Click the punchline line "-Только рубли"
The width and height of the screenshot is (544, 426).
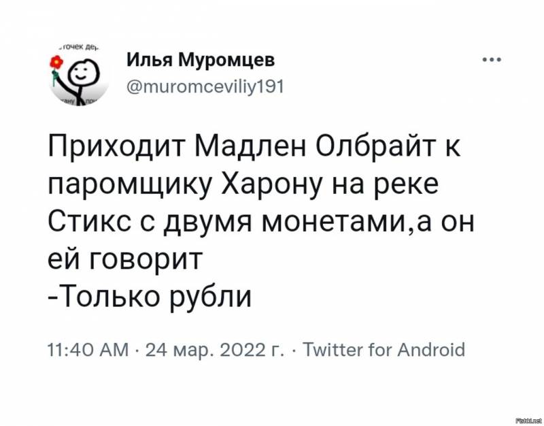pos(150,297)
